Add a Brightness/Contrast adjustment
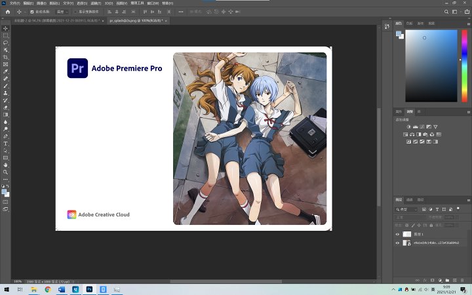 408,127
